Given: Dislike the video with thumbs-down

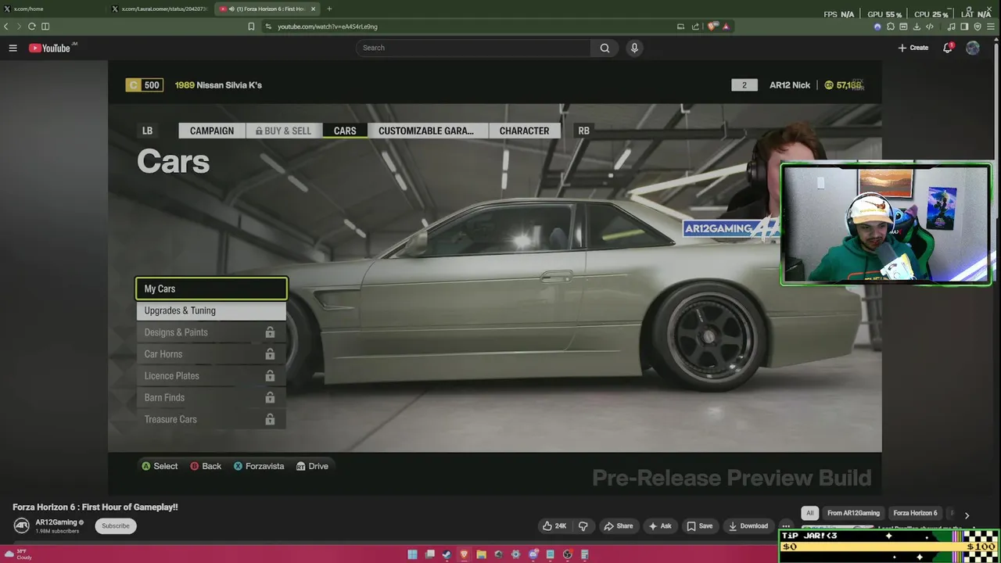Looking at the screenshot, I should (x=583, y=526).
